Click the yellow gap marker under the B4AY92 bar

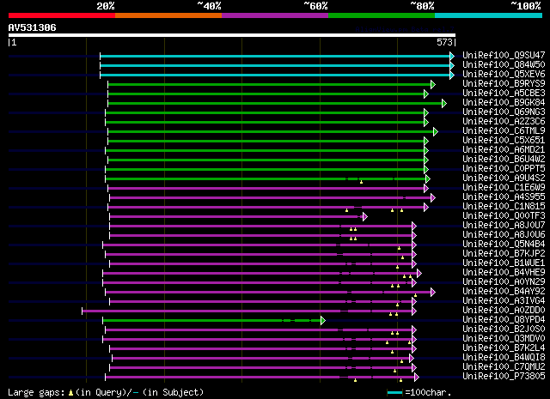[x=415, y=295]
